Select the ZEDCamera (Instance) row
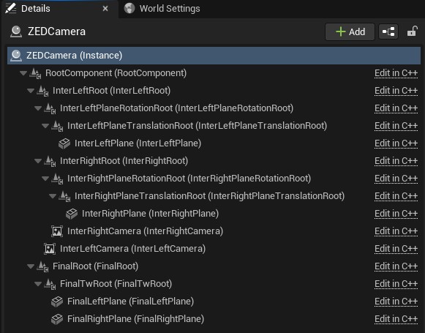 [214, 56]
